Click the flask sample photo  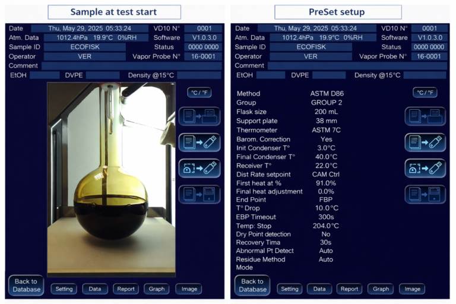tap(111, 178)
